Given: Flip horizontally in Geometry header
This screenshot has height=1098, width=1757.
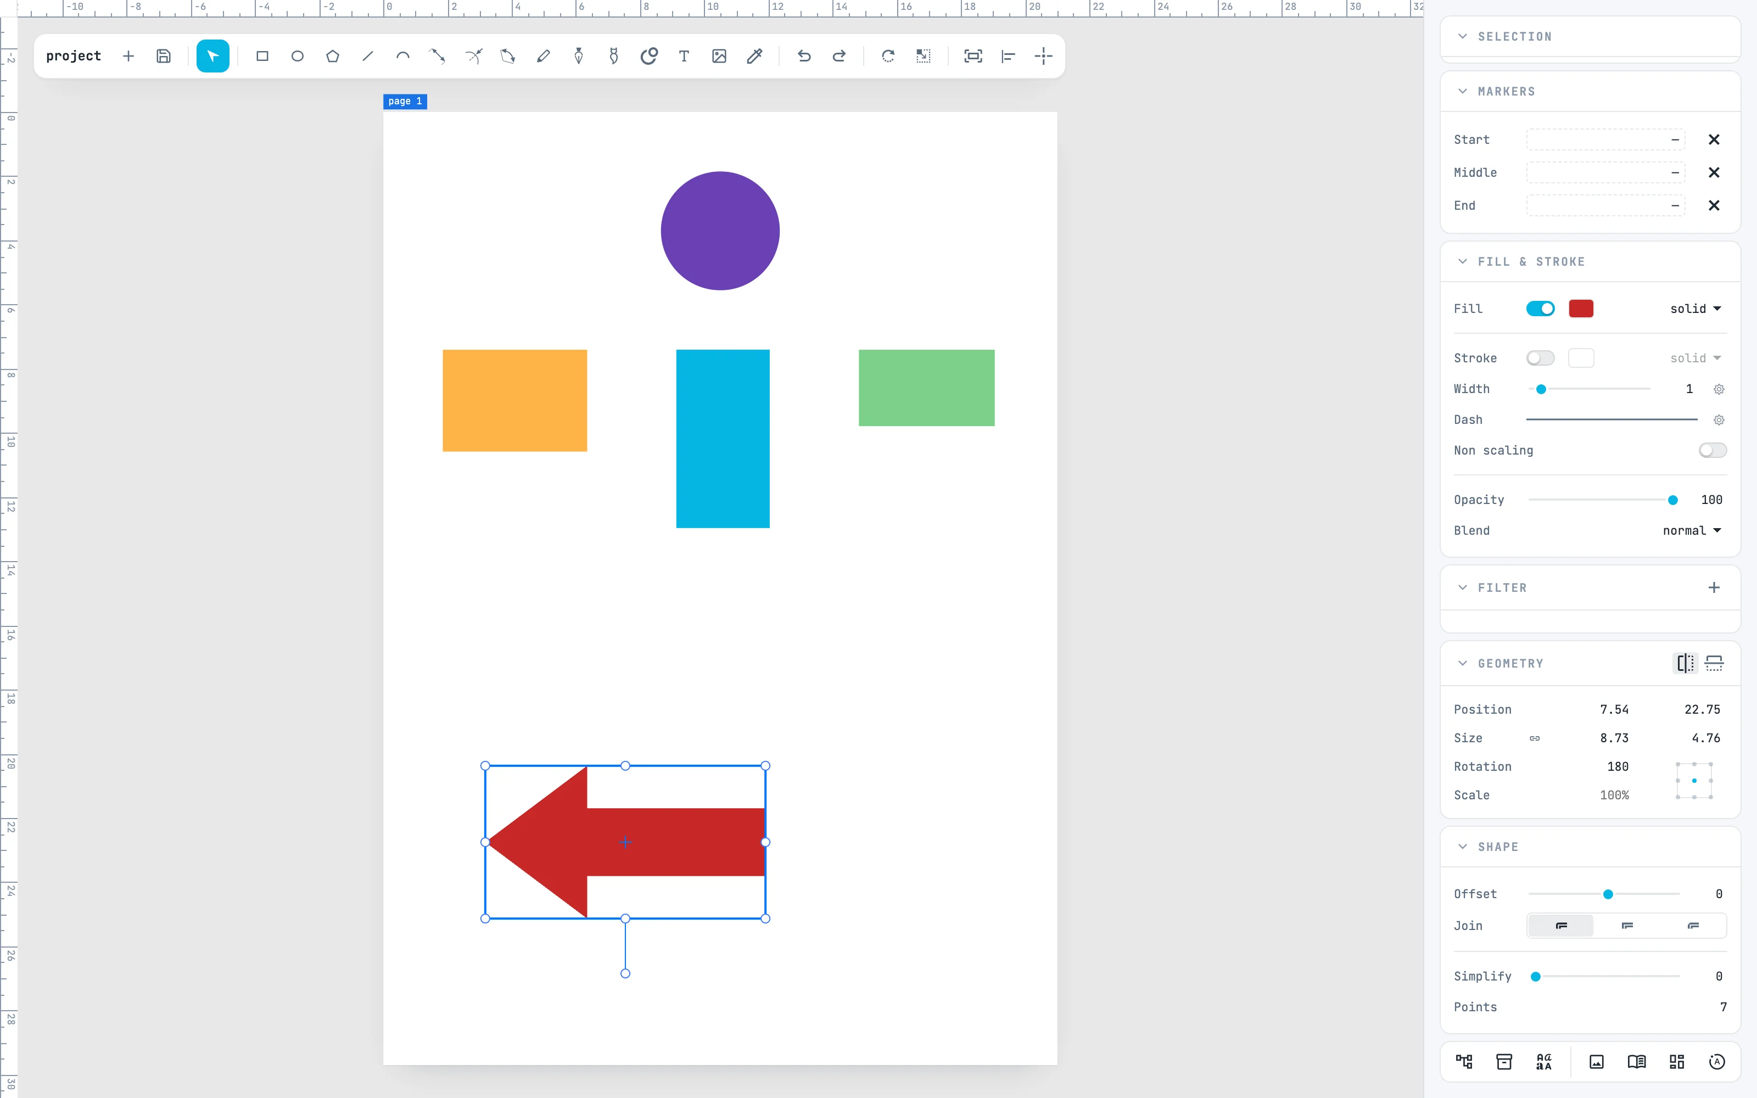Looking at the screenshot, I should pyautogui.click(x=1685, y=663).
